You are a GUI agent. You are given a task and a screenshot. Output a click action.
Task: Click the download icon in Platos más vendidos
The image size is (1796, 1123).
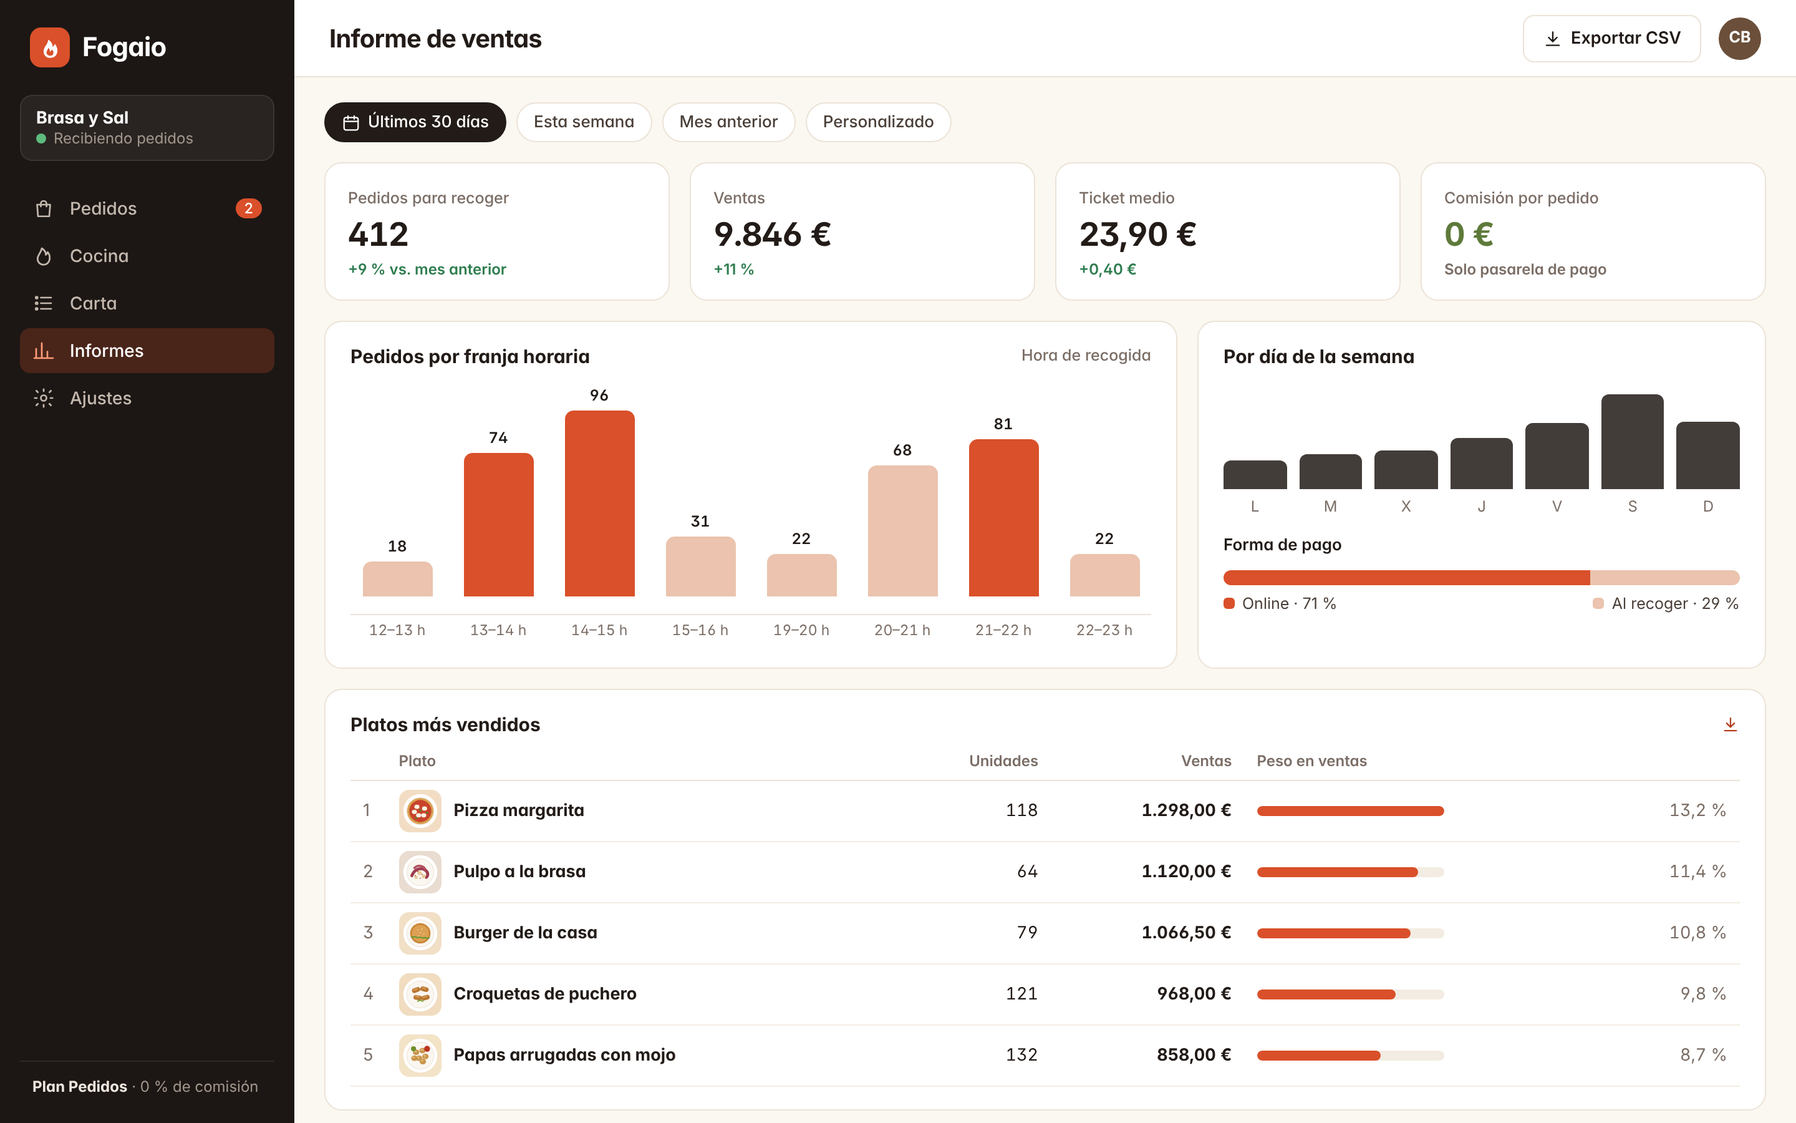(1730, 724)
